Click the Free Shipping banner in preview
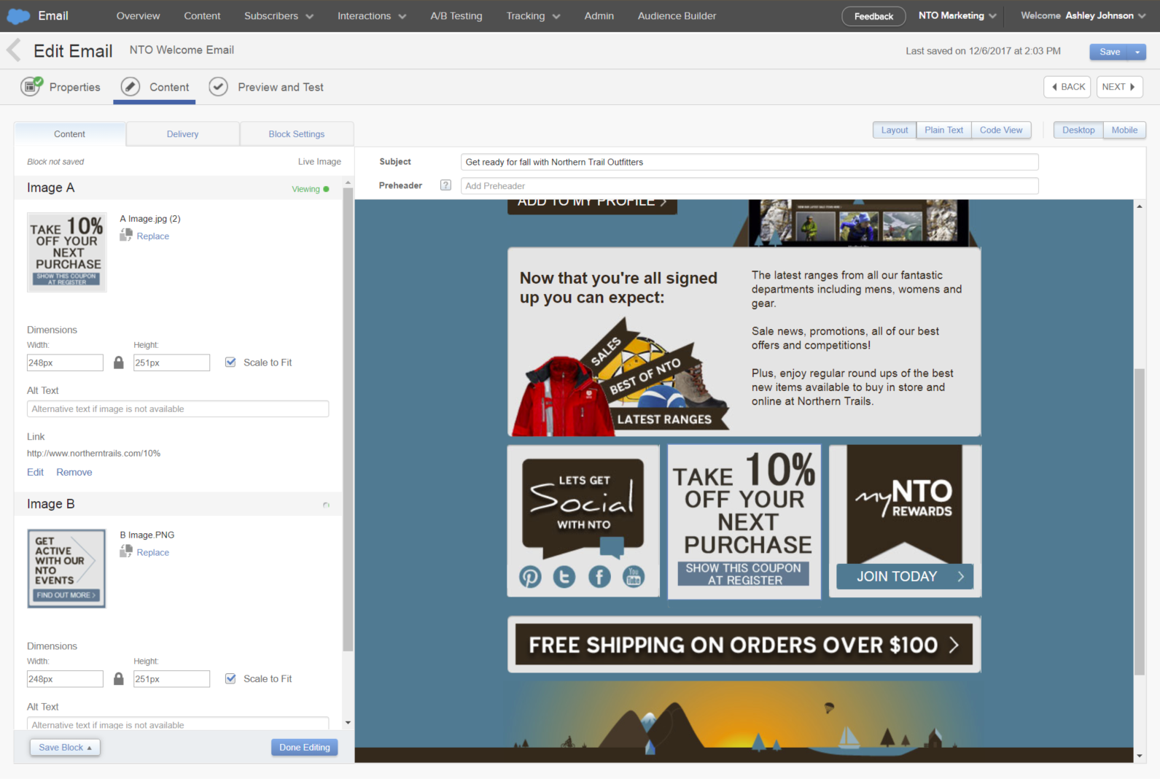 tap(744, 645)
